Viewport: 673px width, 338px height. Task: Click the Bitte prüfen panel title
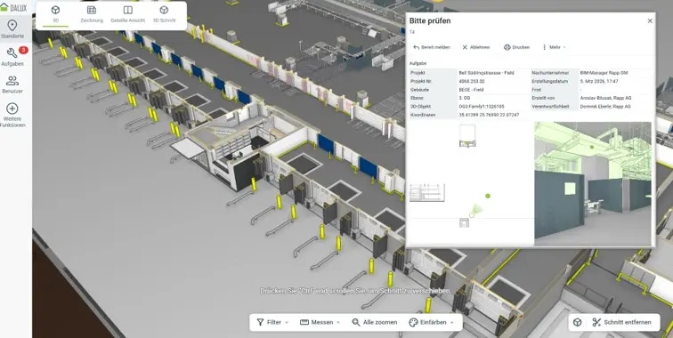click(x=430, y=21)
